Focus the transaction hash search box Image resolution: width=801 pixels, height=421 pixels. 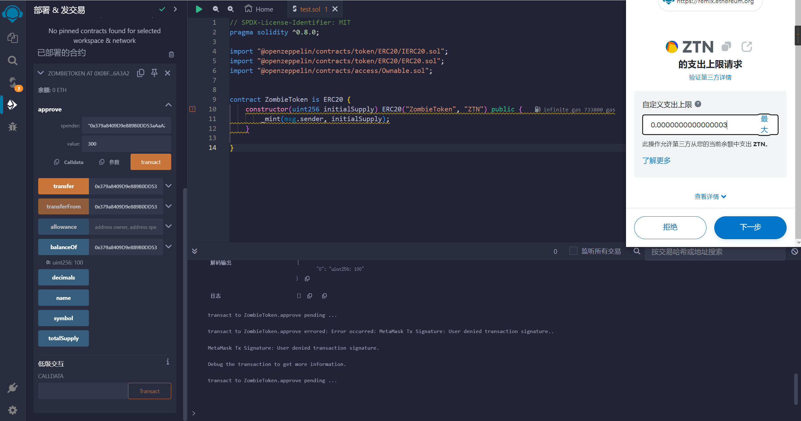[x=715, y=252]
